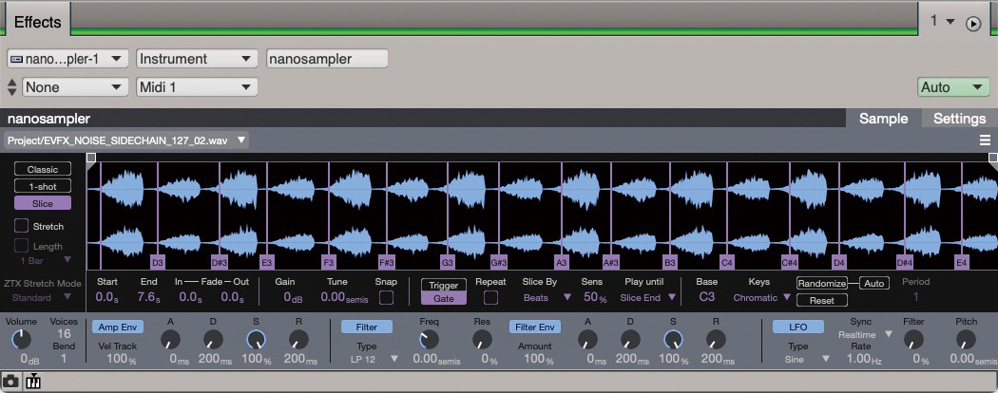This screenshot has width=998, height=393.
Task: Switch to the Sample tab
Action: pyautogui.click(x=883, y=119)
